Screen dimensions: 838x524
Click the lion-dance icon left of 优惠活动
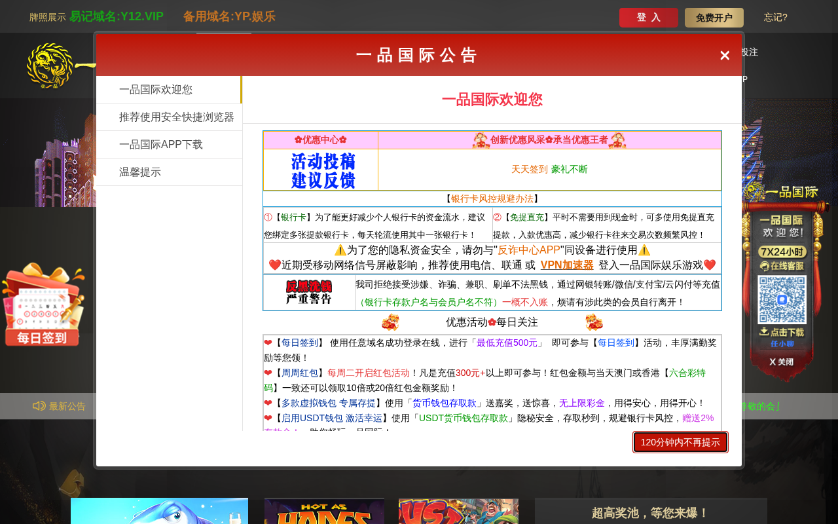(x=390, y=322)
